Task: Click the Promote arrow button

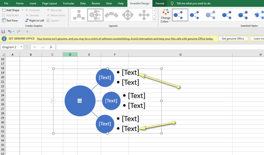Action: click(x=33, y=10)
